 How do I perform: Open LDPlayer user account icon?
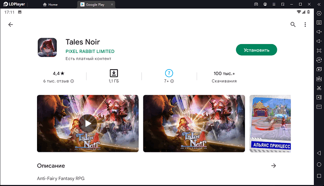pyautogui.click(x=265, y=4)
